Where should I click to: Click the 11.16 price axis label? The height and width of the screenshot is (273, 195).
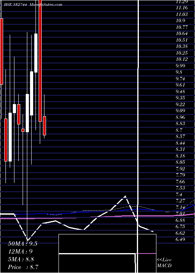(182, 8)
